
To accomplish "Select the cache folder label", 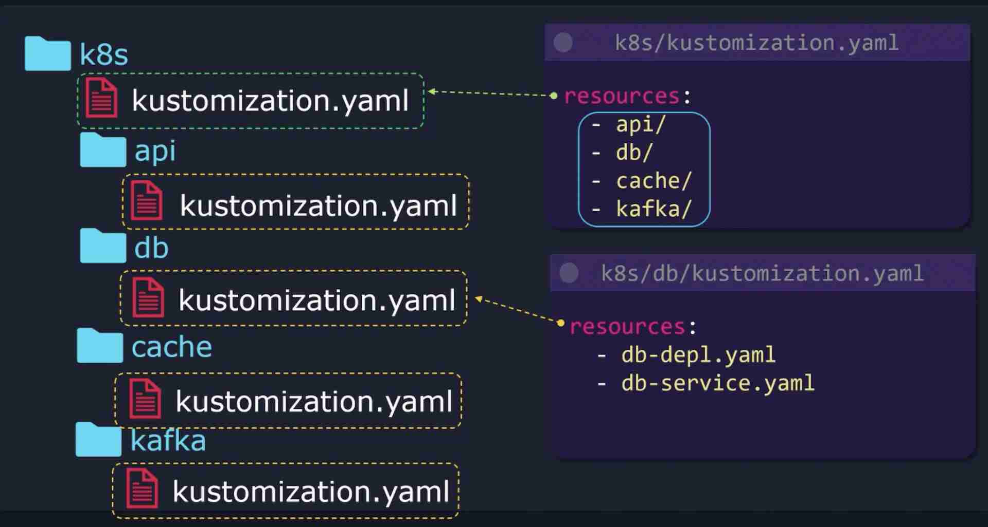I will tap(172, 347).
